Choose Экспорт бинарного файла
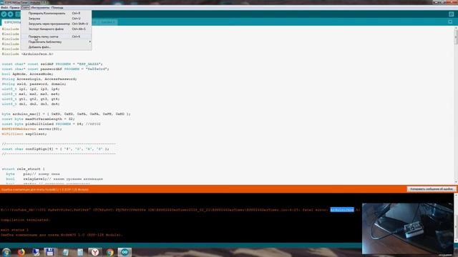Image resolution: width=458 pixels, height=257 pixels. tap(56, 29)
